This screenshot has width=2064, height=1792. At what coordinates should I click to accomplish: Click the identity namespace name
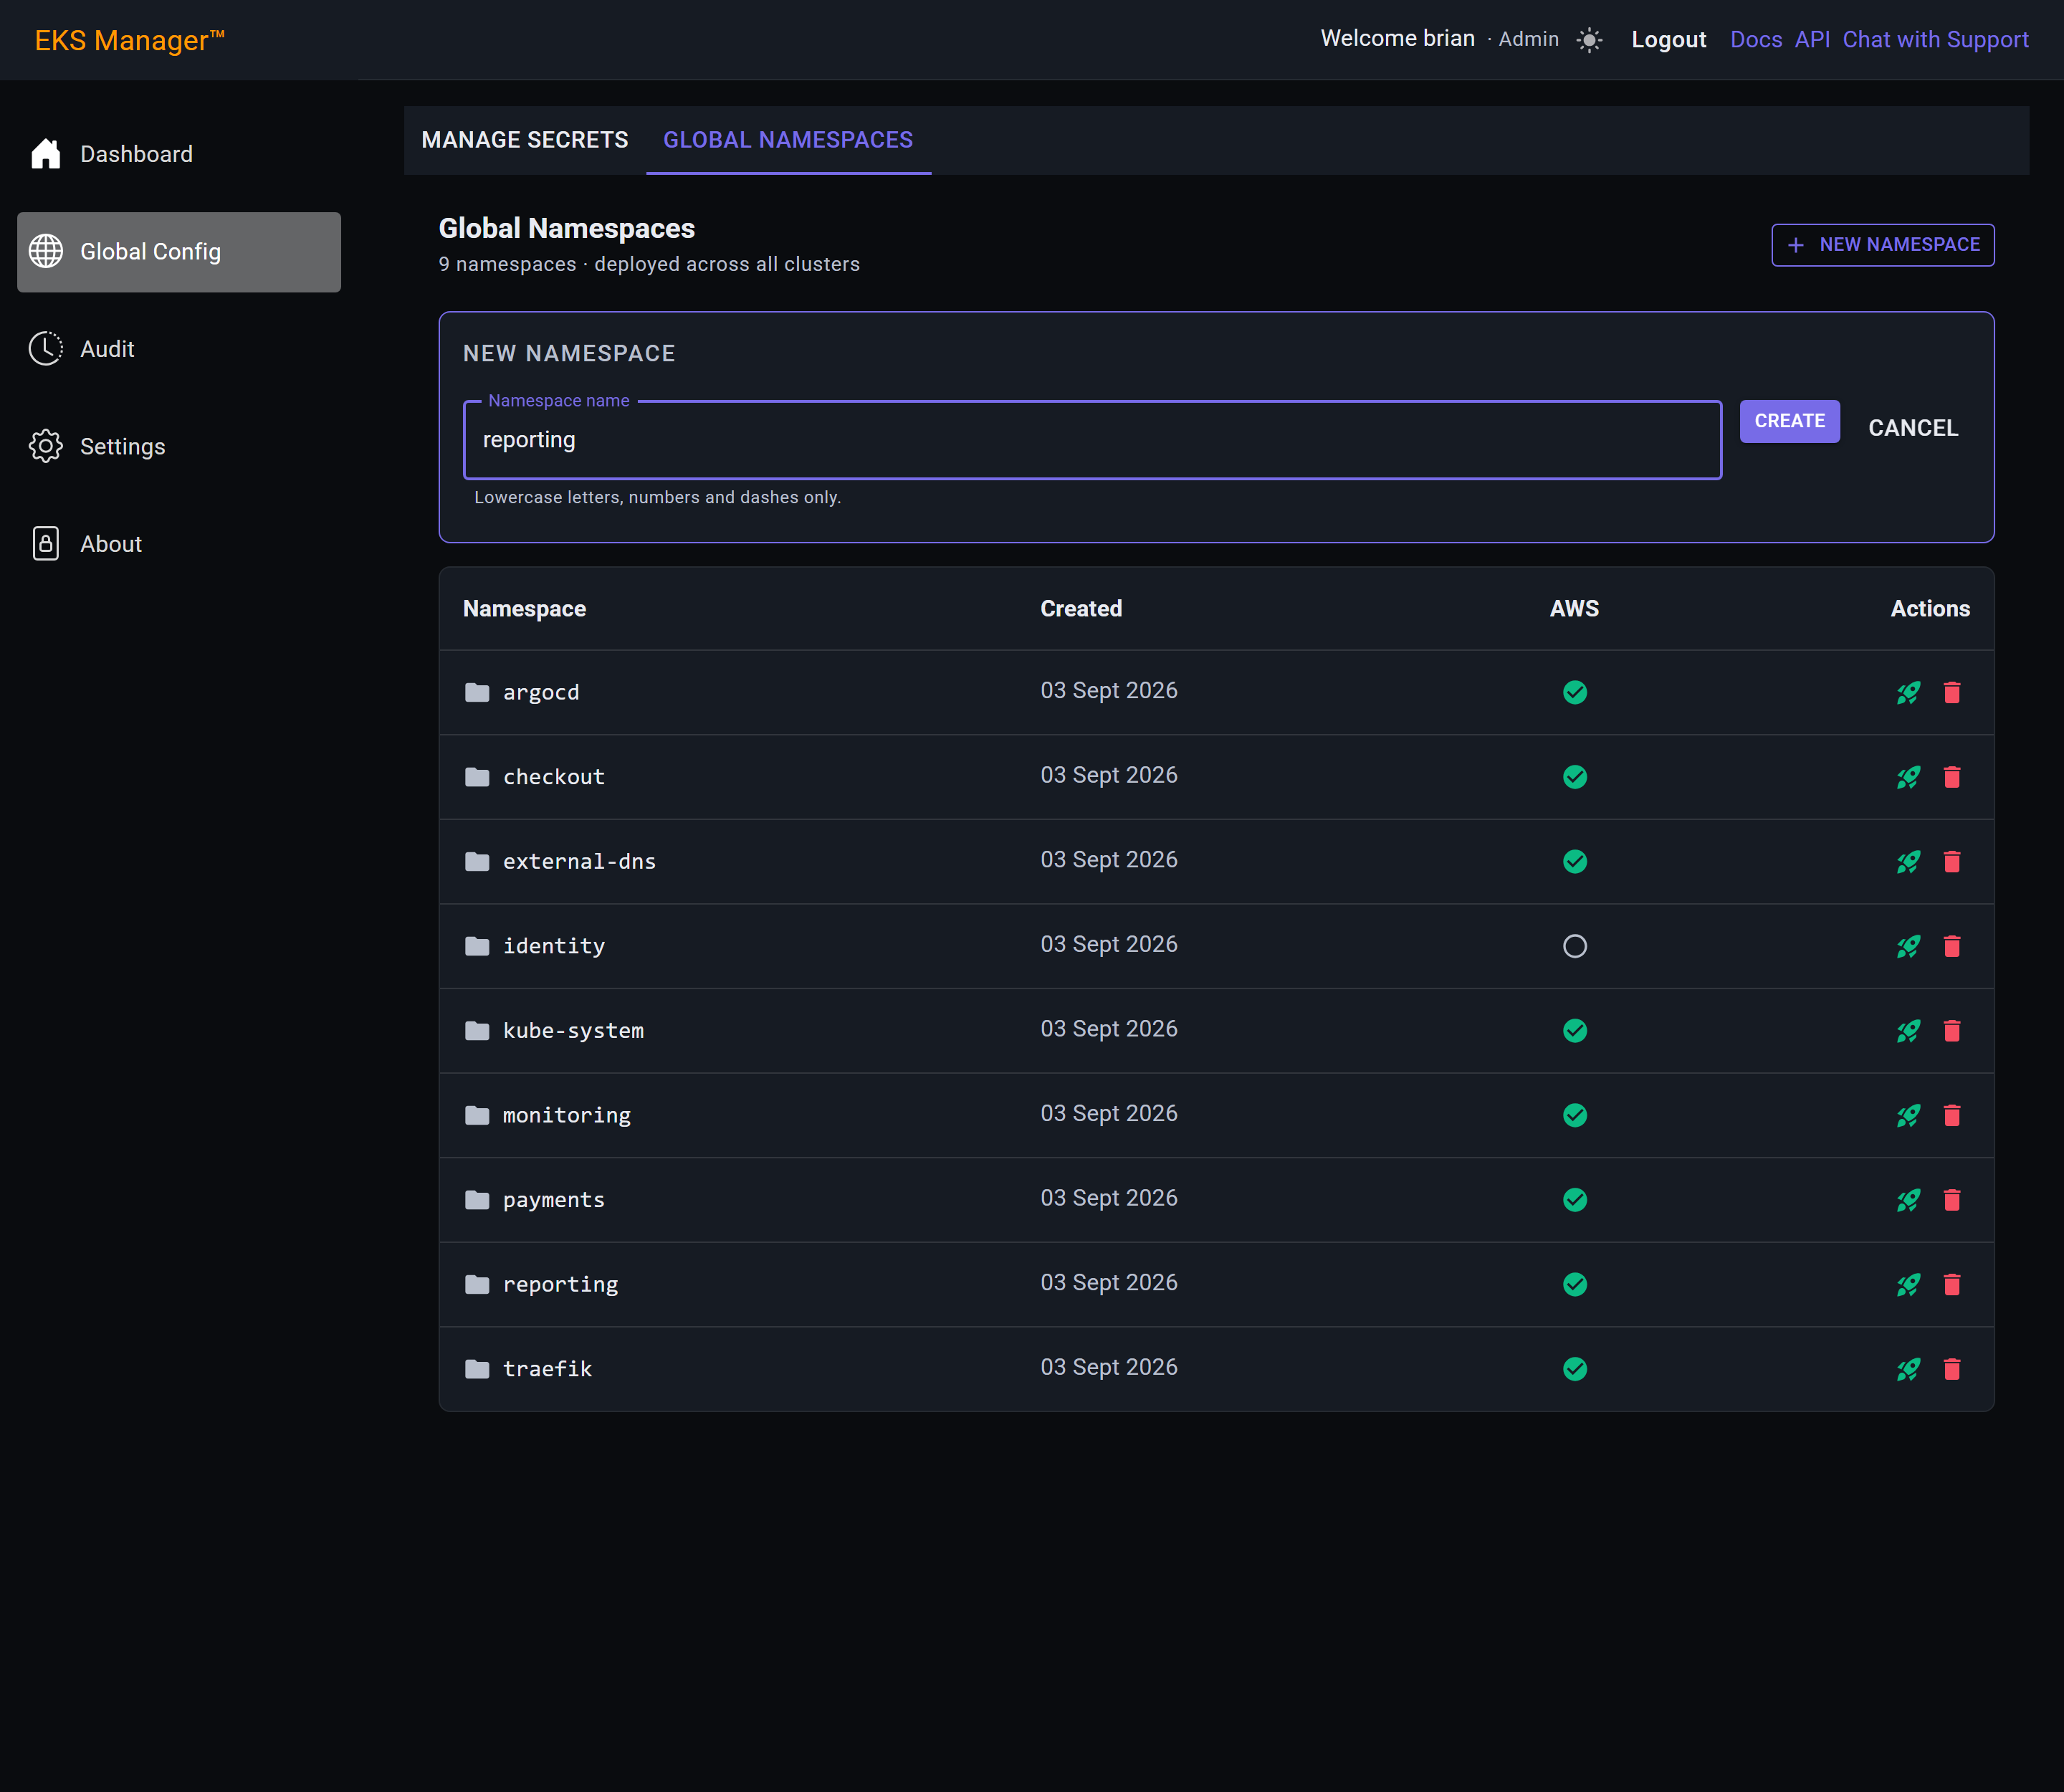554,946
